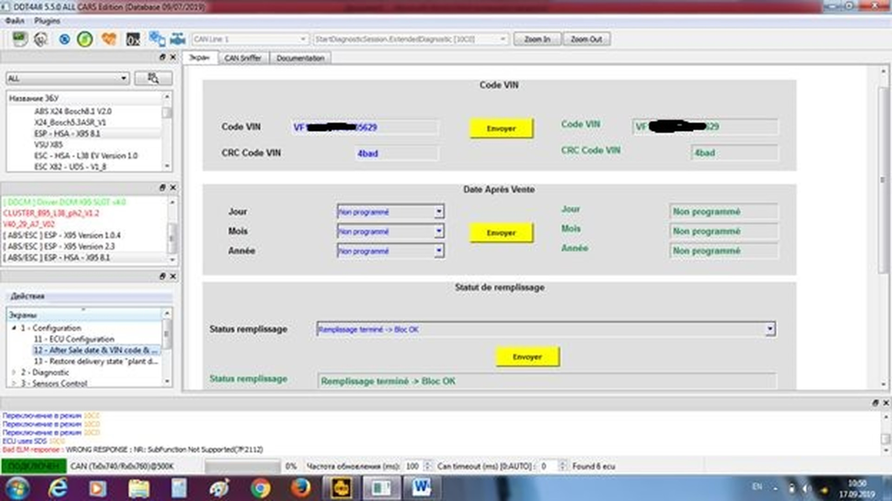Undock the ECU list panel float icon
The width and height of the screenshot is (892, 501).
tap(162, 57)
